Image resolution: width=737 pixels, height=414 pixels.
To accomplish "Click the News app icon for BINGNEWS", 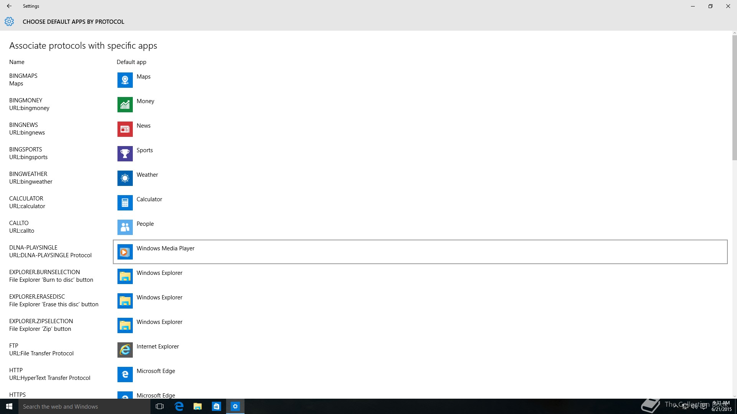I will [125, 129].
